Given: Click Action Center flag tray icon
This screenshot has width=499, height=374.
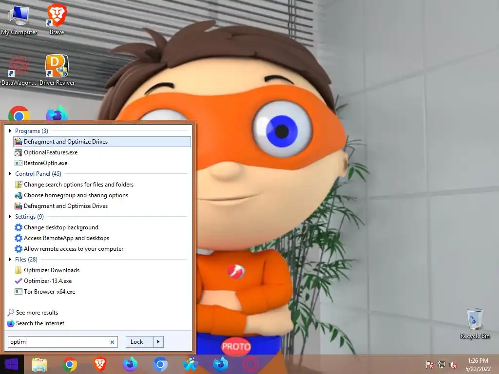Looking at the screenshot, I should (430, 364).
